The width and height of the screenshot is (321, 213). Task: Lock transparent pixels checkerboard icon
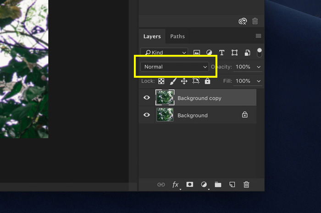pyautogui.click(x=161, y=81)
